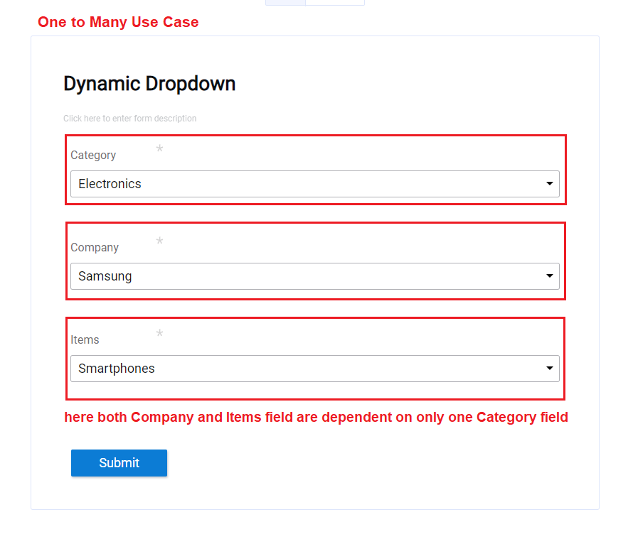
Task: Click the form description placeholder text
Action: pyautogui.click(x=129, y=119)
